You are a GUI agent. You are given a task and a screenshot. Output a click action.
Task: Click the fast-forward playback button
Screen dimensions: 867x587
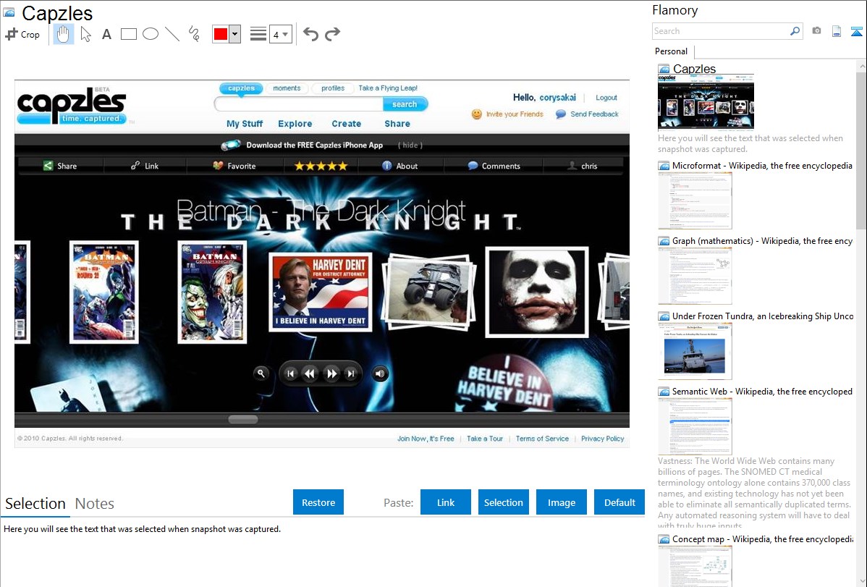click(x=331, y=374)
